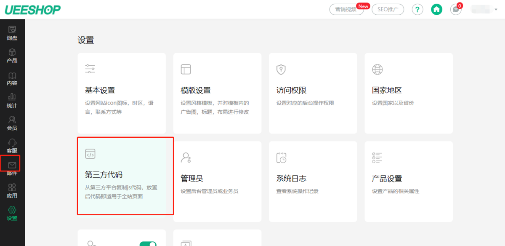Click the description 设置产品的相关属性
Image resolution: width=505 pixels, height=246 pixels.
click(396, 191)
